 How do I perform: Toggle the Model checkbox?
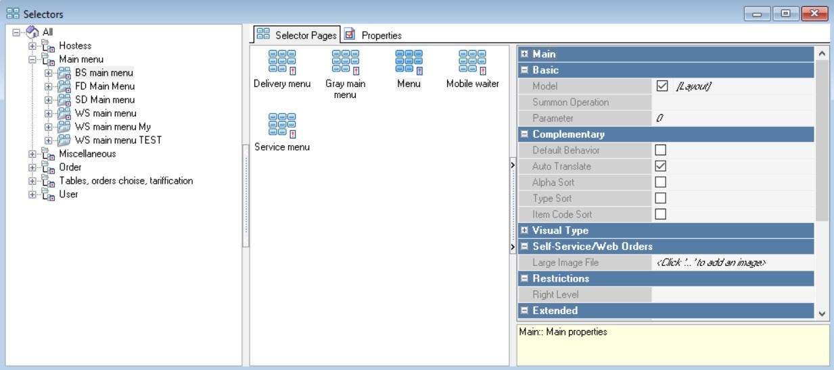coord(662,86)
